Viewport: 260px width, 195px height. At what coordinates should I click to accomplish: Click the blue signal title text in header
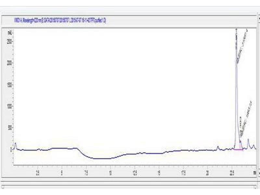point(60,20)
